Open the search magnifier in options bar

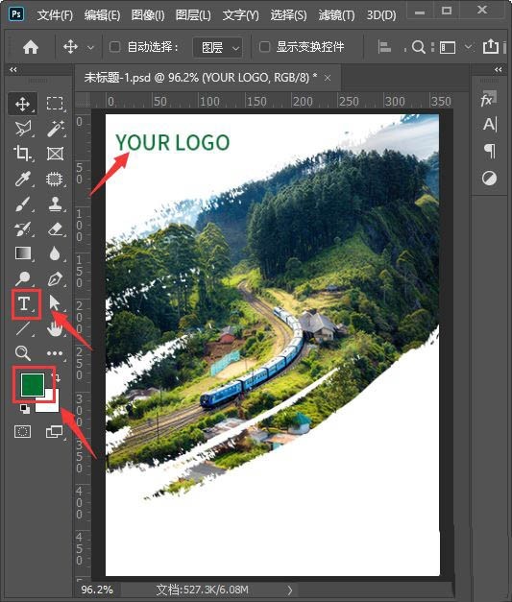[418, 47]
